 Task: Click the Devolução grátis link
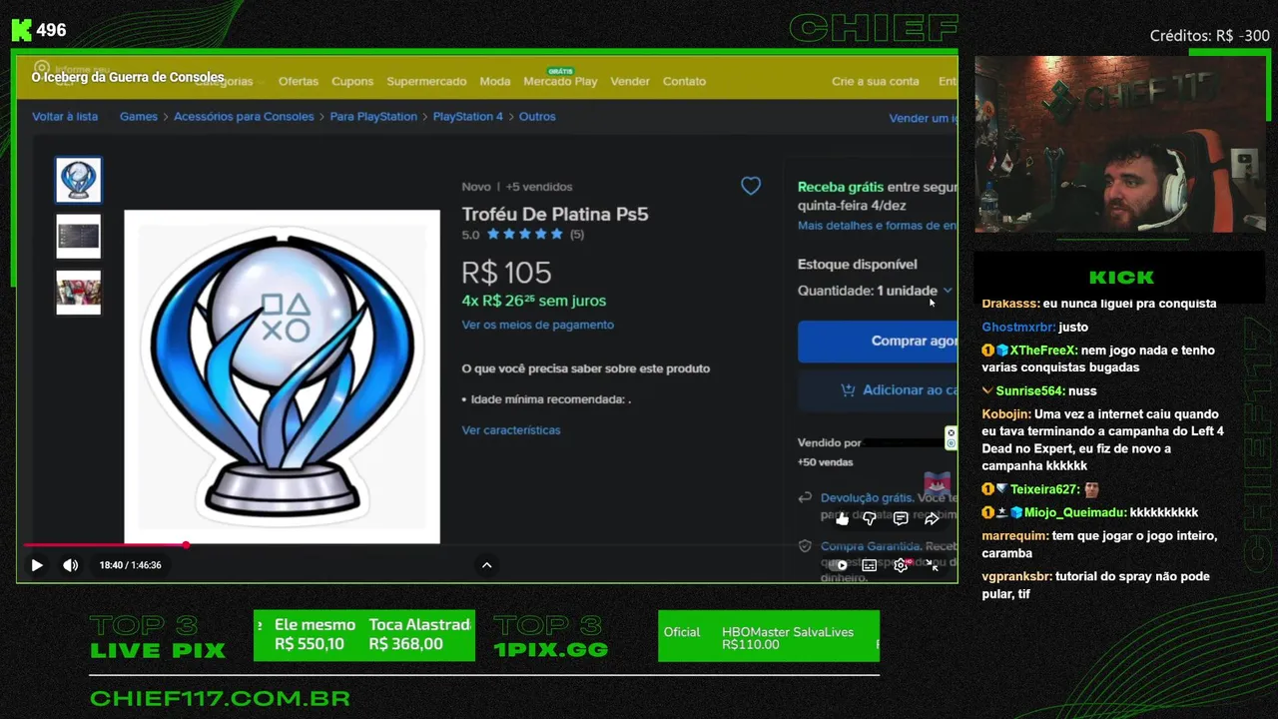[867, 497]
